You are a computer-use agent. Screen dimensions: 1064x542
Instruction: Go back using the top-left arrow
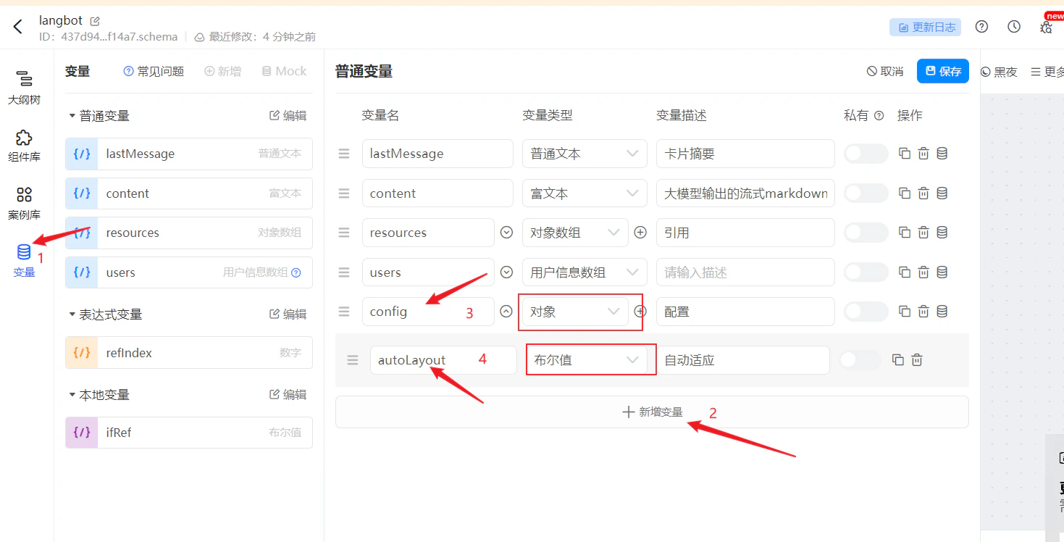point(18,27)
